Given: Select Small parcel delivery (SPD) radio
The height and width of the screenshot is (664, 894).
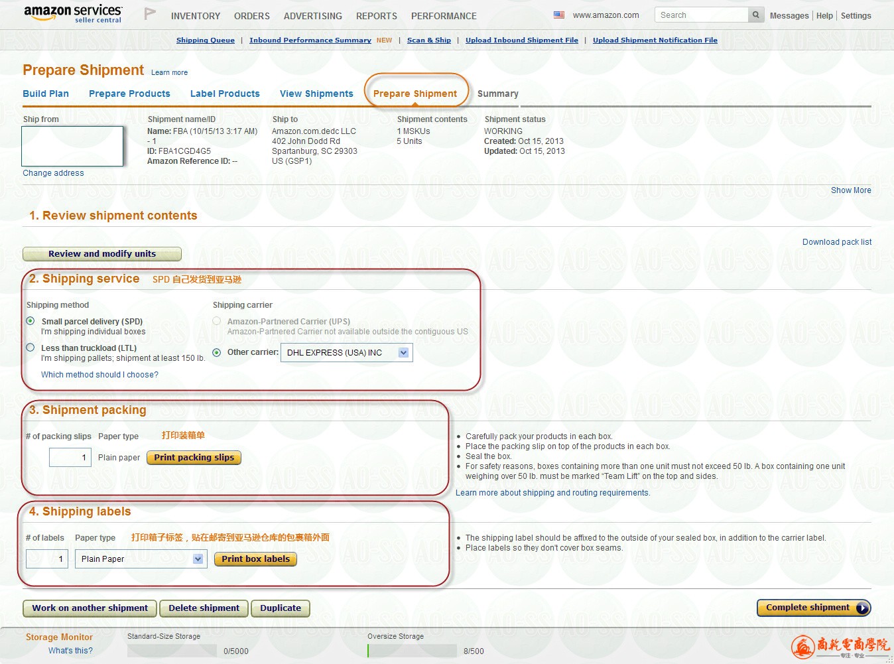Looking at the screenshot, I should click(31, 321).
